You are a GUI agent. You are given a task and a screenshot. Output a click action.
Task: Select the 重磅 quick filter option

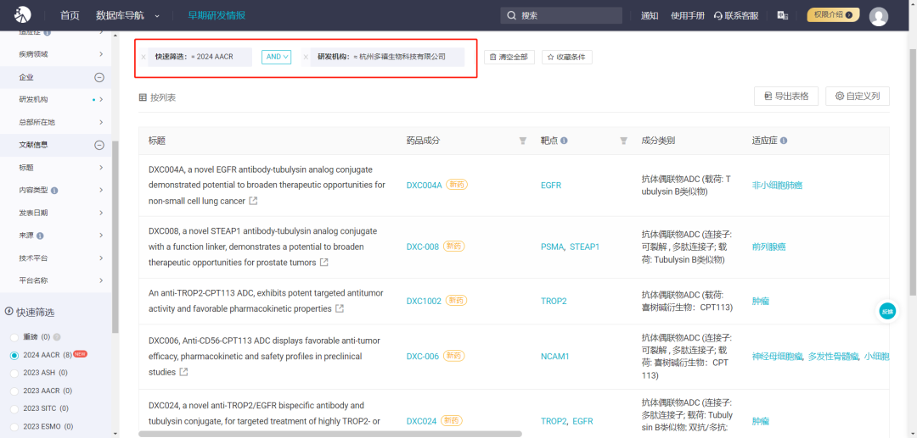(14, 337)
